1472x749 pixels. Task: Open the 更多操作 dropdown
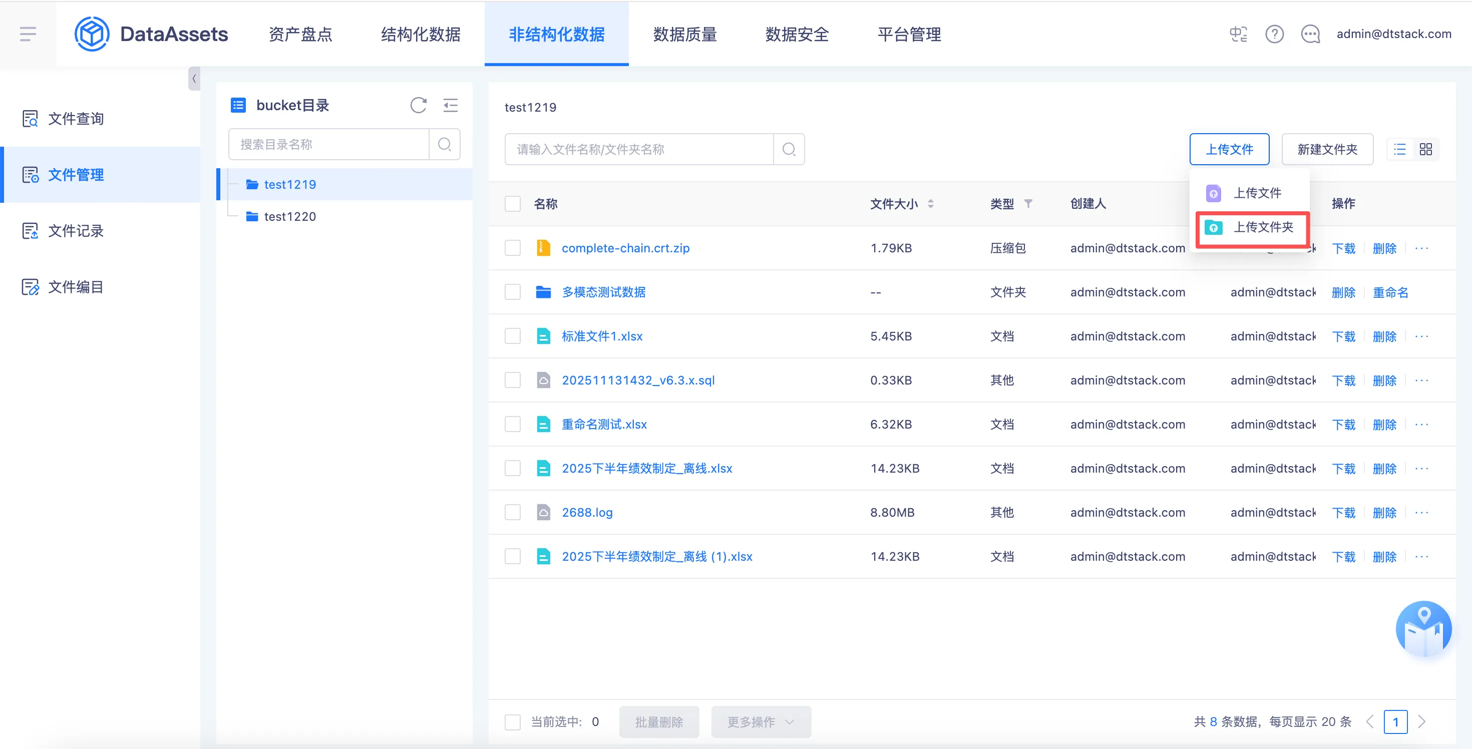point(760,721)
